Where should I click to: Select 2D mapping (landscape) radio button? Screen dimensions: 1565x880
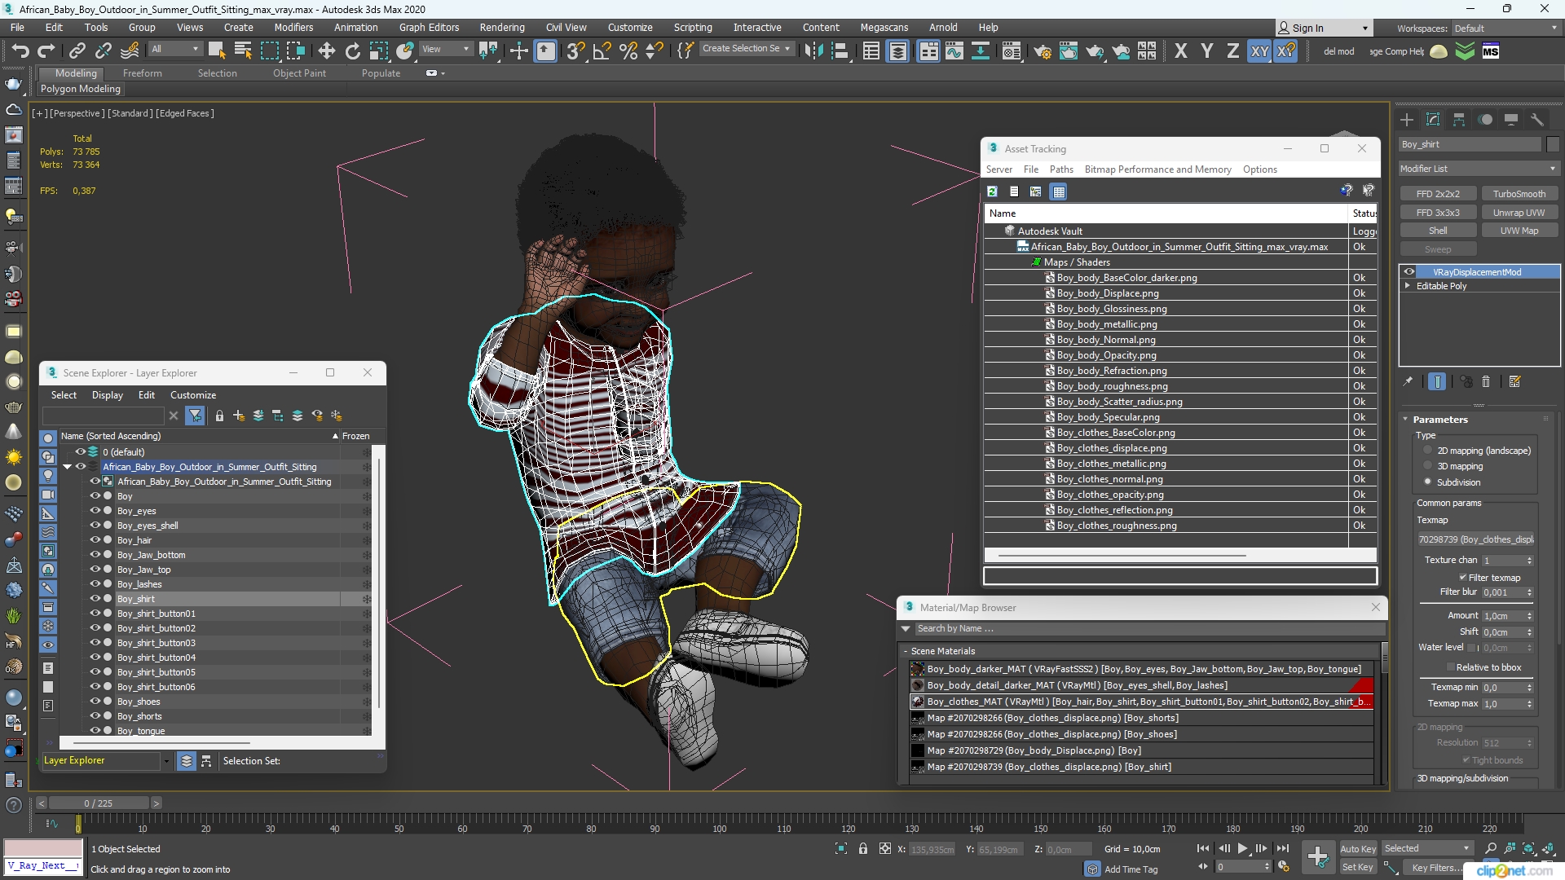click(x=1428, y=451)
